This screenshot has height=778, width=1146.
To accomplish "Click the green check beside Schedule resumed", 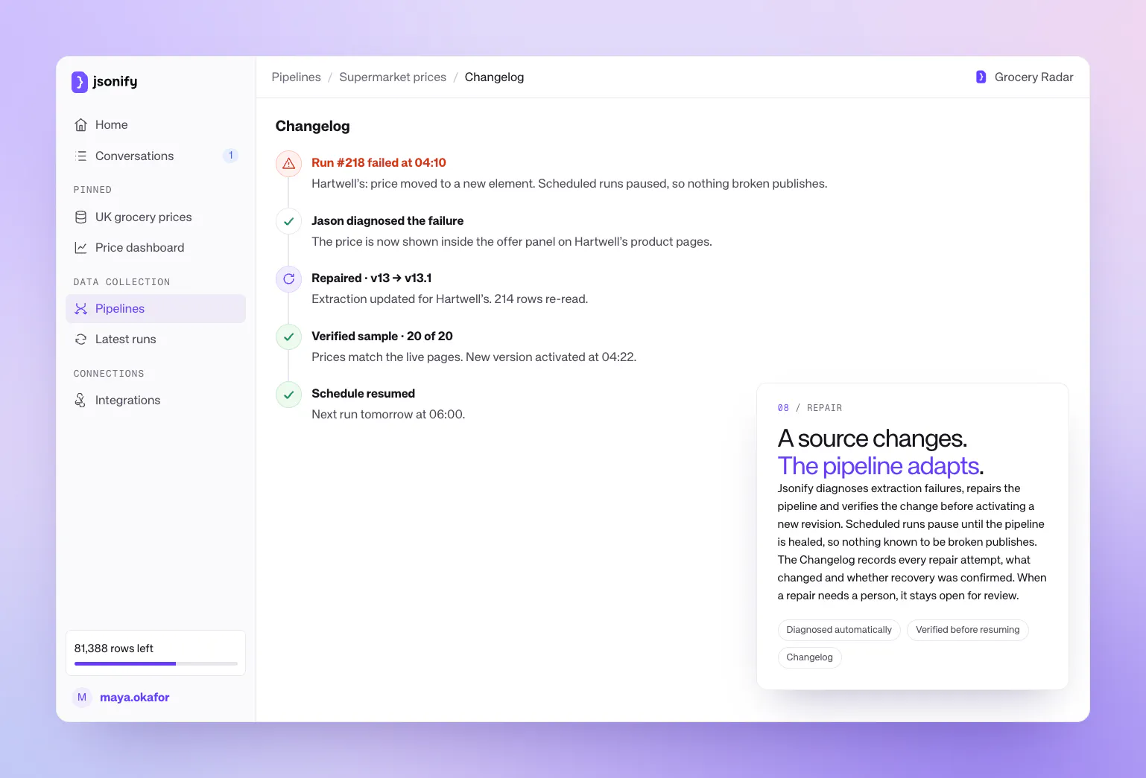I will click(x=289, y=395).
